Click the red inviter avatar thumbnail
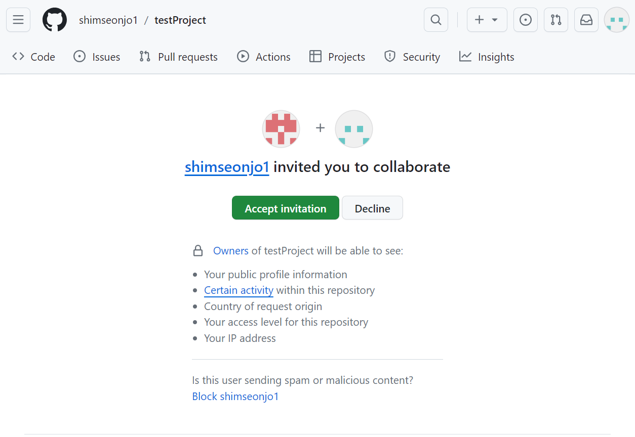 click(281, 129)
